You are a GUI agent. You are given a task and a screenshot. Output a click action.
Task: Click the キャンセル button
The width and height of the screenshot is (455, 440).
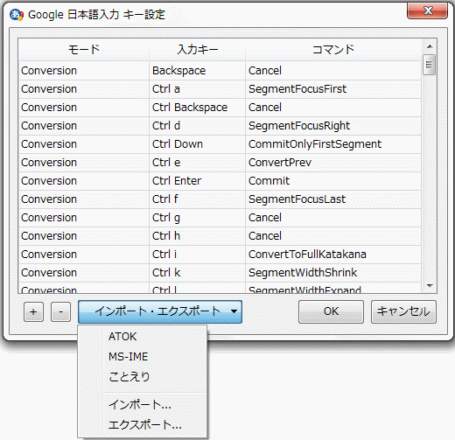[x=403, y=311]
